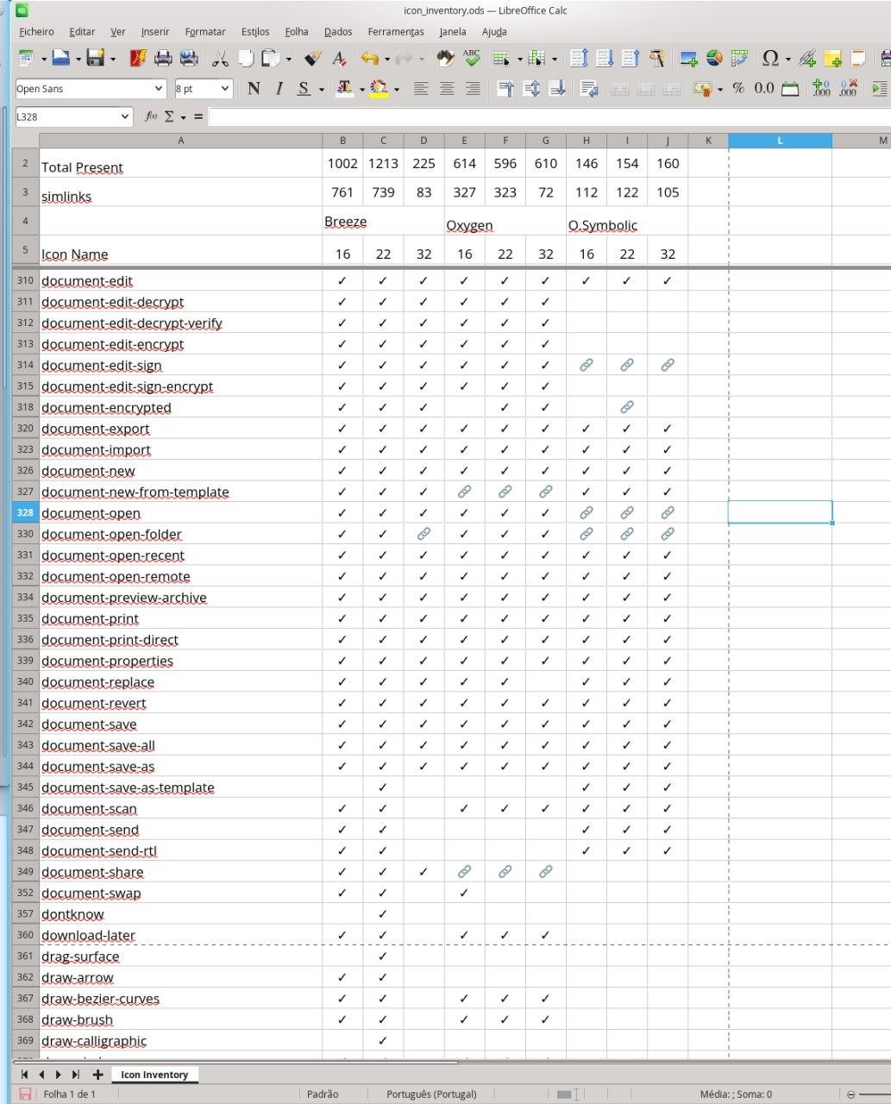Image resolution: width=891 pixels, height=1104 pixels.
Task: Click the Print icon
Action: coord(163,59)
